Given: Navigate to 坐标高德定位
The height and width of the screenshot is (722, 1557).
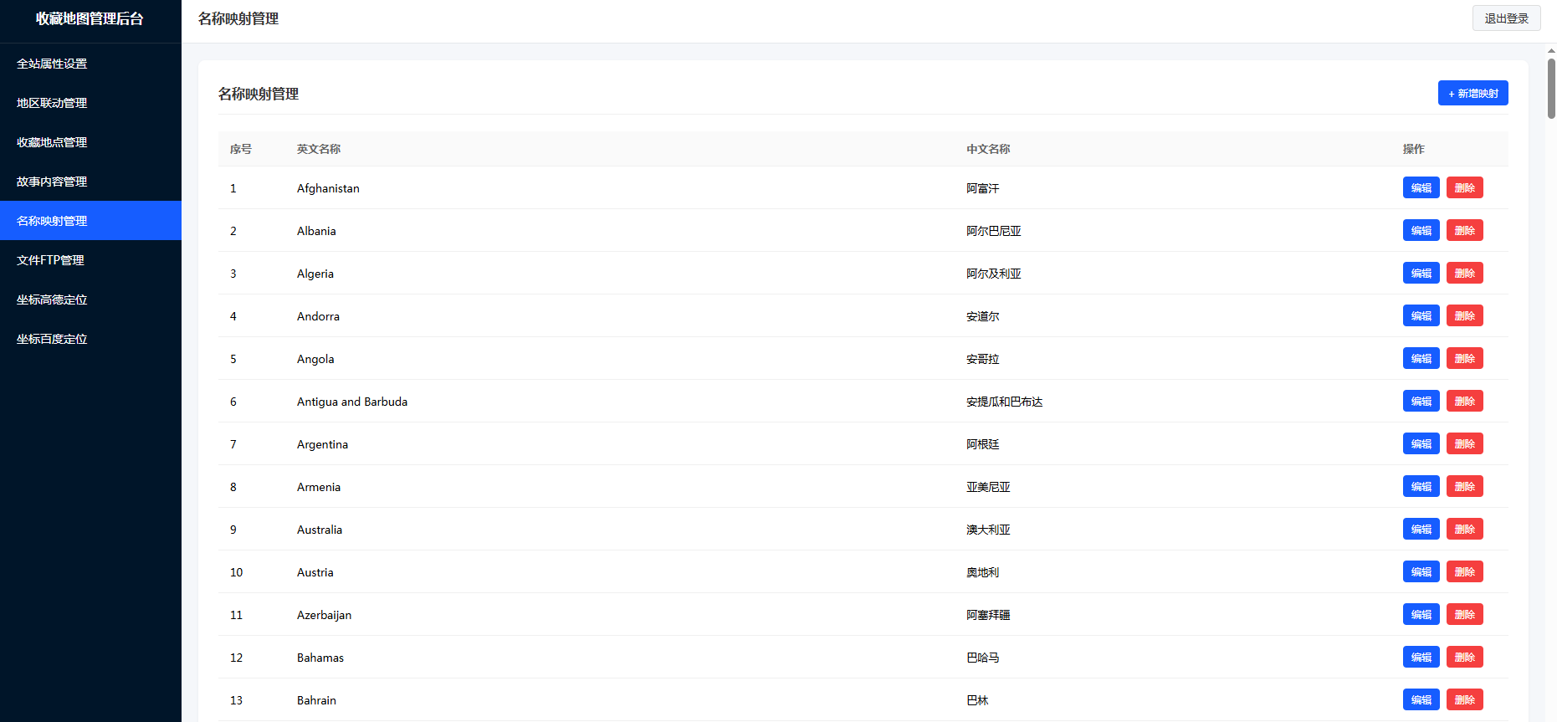Looking at the screenshot, I should (x=90, y=300).
